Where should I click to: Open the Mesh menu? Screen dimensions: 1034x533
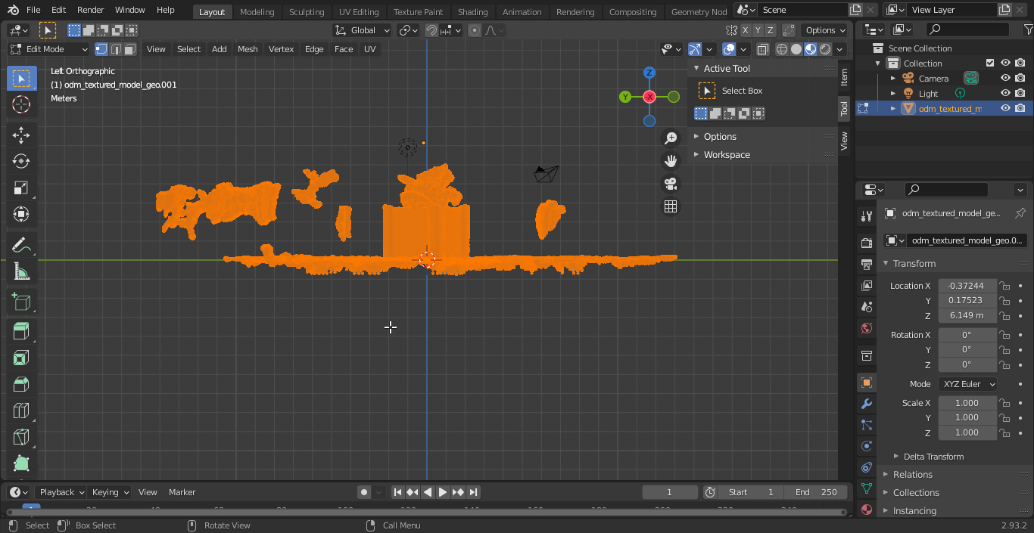(248, 49)
